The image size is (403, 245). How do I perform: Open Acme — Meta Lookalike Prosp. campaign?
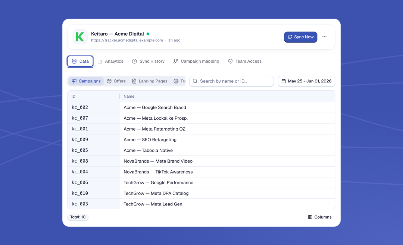point(156,118)
